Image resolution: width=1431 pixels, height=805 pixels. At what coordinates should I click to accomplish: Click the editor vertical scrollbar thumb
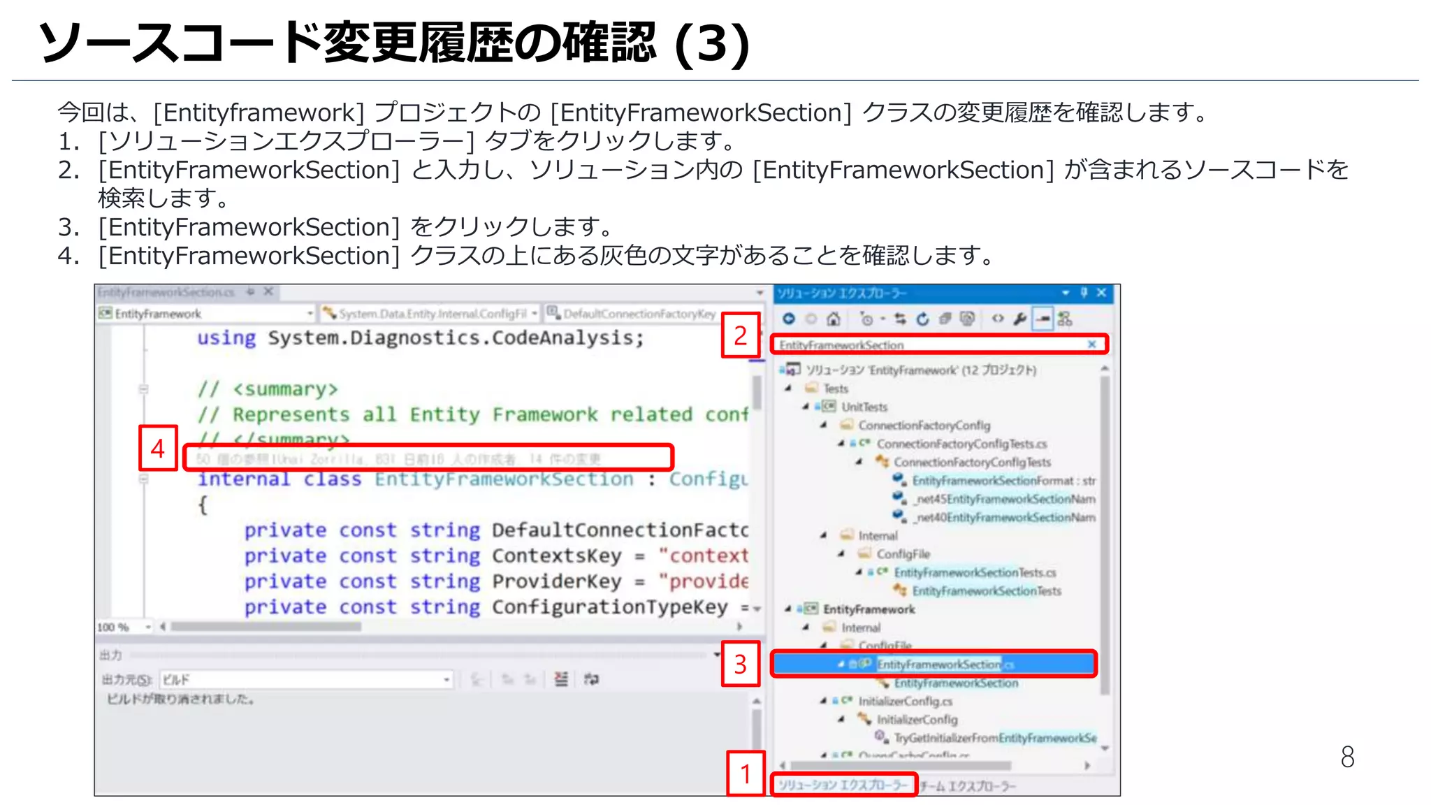coord(756,393)
